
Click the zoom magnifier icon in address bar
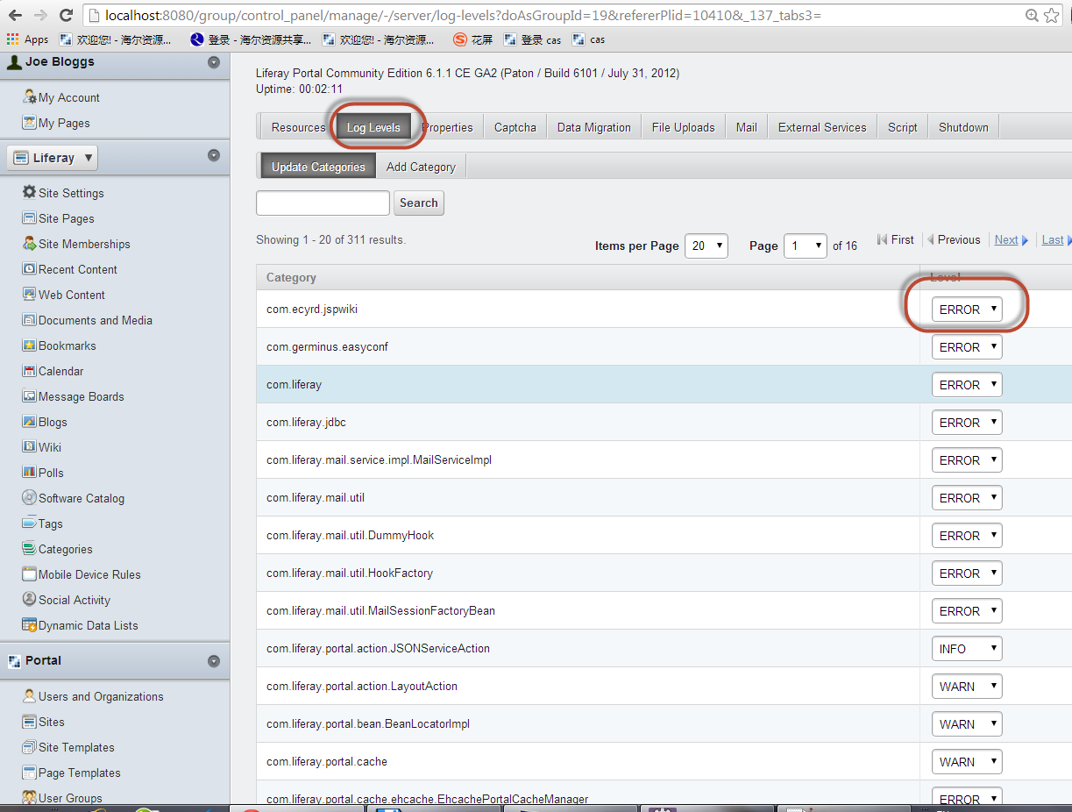(x=1033, y=16)
